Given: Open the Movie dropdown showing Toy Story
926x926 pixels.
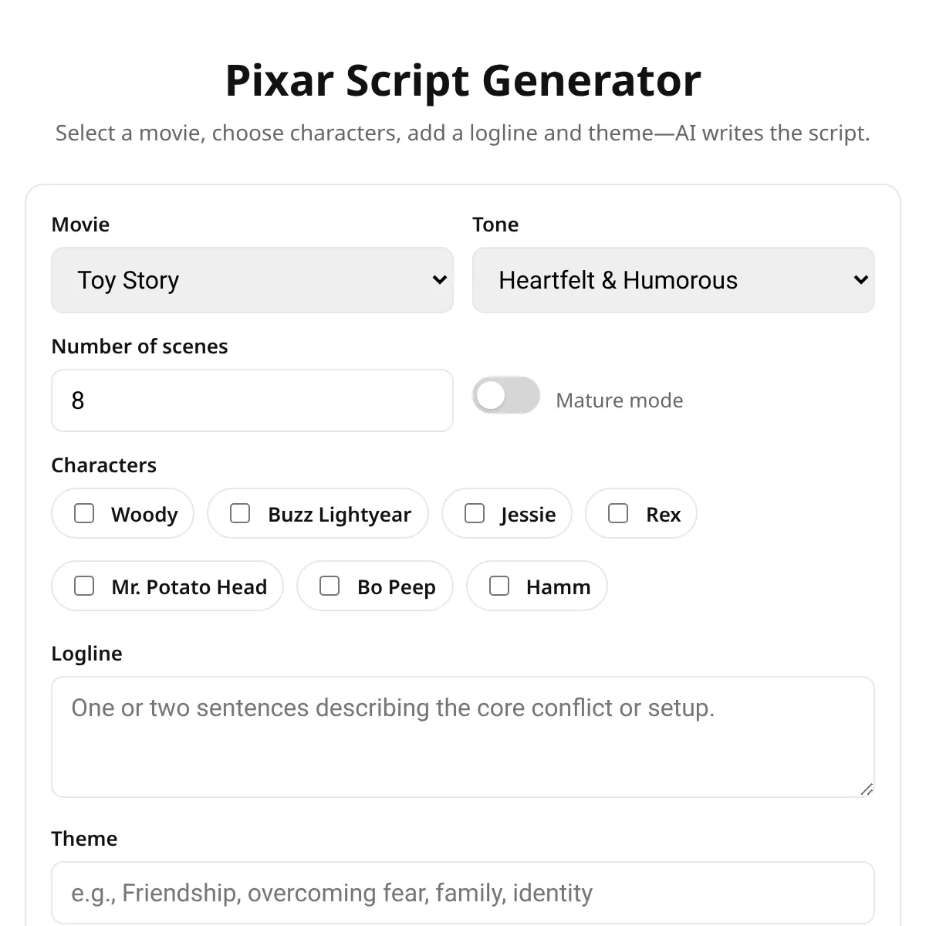Looking at the screenshot, I should (252, 280).
